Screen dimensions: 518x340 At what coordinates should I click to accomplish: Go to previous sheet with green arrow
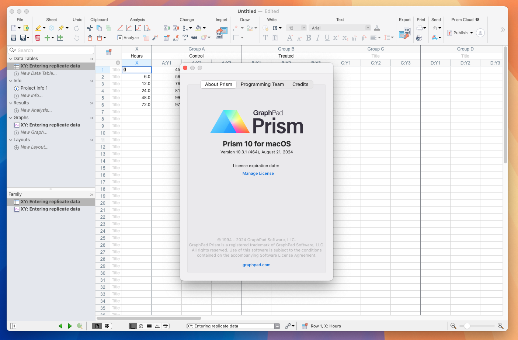click(60, 326)
